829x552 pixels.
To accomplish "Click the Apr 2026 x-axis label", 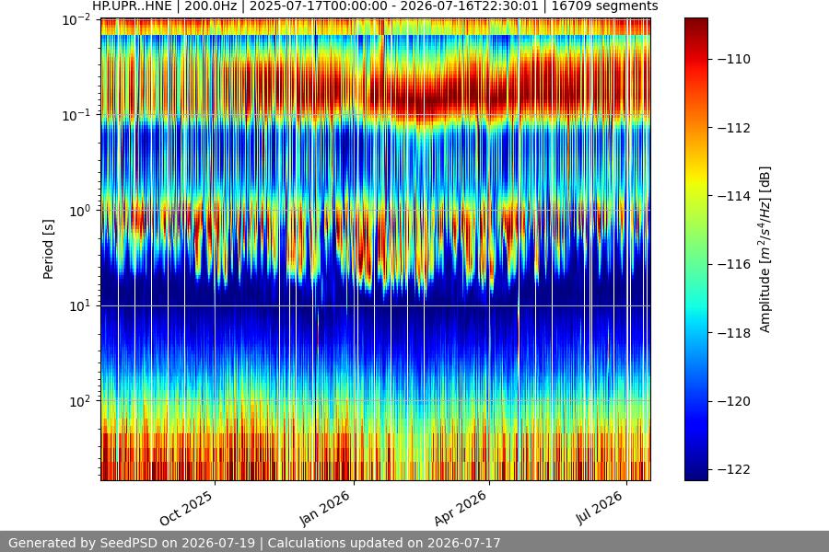I will coord(460,508).
